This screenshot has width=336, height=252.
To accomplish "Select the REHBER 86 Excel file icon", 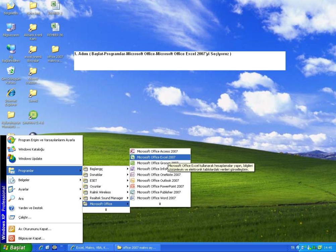I will (x=55, y=30).
